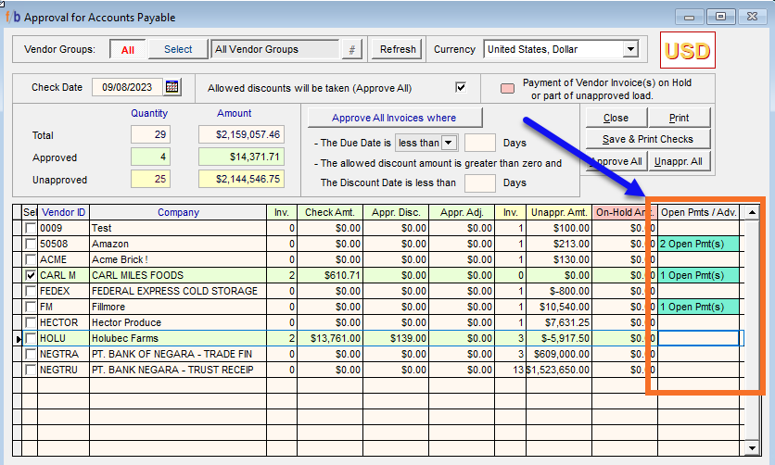The image size is (775, 465).
Task: Uncheck the CARL M vendor row checkbox
Action: click(31, 275)
